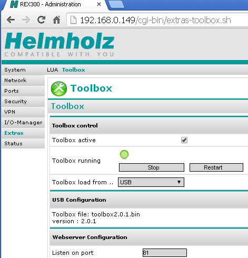Click the Toolbox active label
248x258 pixels.
(x=74, y=140)
